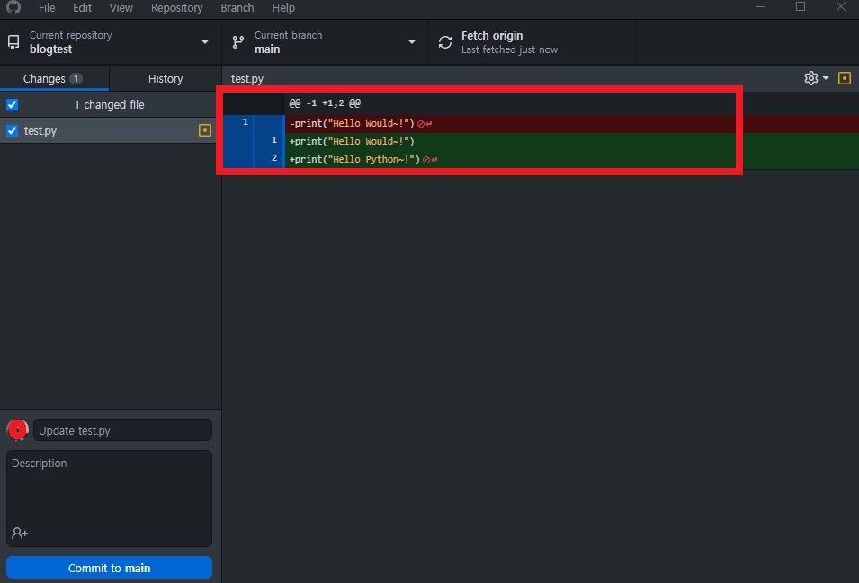Click the modified file icon in diff header

845,78
